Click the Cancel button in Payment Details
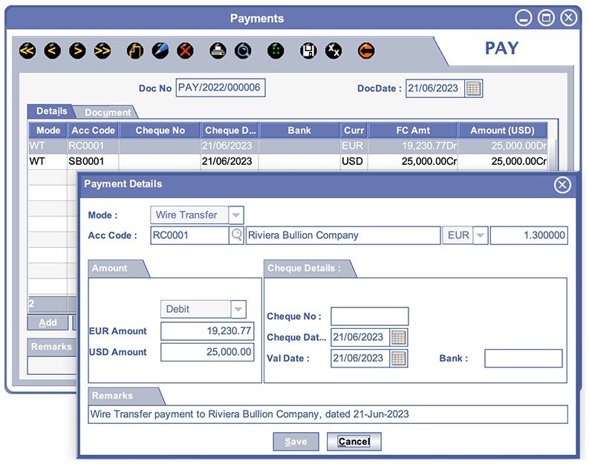 point(354,442)
